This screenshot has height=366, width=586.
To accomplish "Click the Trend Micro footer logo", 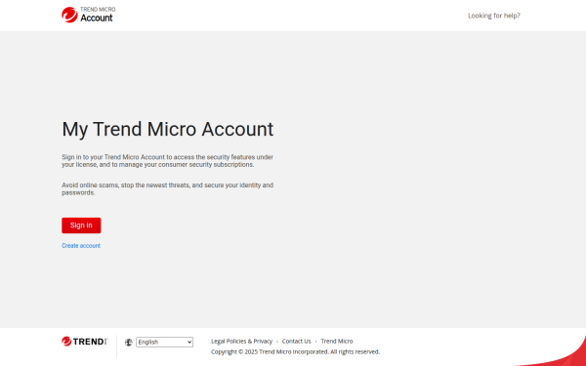I will [85, 342].
